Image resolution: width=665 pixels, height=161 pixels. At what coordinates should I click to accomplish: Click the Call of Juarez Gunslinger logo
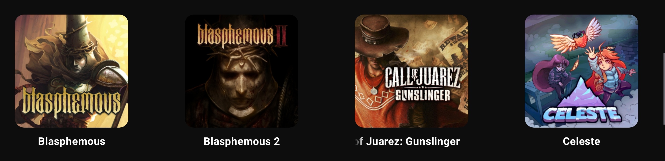[x=423, y=84]
